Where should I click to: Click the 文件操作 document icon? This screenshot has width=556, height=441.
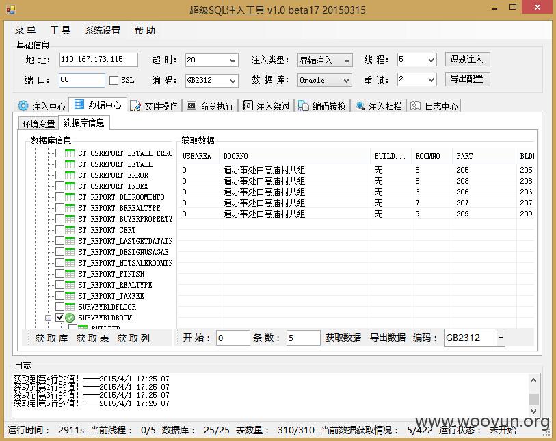(135, 106)
